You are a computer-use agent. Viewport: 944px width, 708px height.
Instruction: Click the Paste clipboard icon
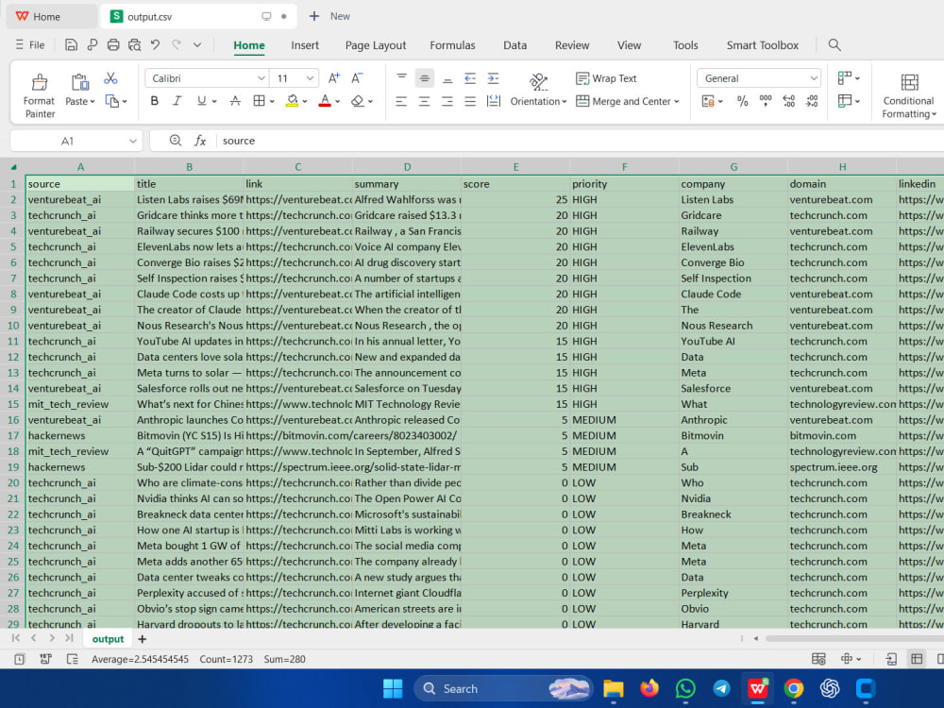point(79,82)
